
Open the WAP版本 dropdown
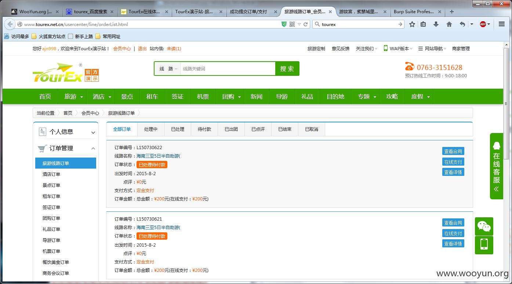click(x=398, y=48)
